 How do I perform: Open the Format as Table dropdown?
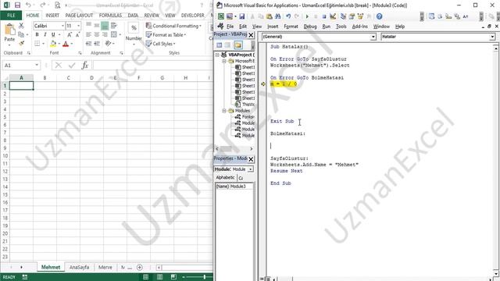[x=166, y=34]
